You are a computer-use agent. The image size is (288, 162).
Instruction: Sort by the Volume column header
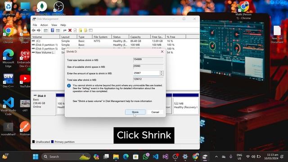click(x=45, y=37)
